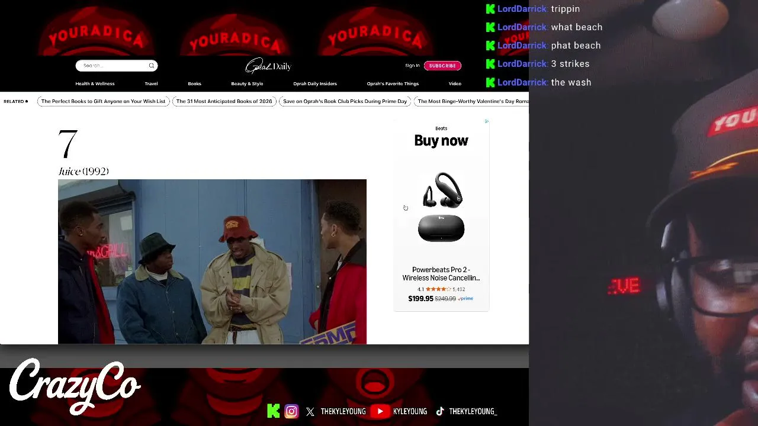Viewport: 758px width, 426px height.
Task: Click the green Kick logo in the bottom bar
Action: (273, 411)
